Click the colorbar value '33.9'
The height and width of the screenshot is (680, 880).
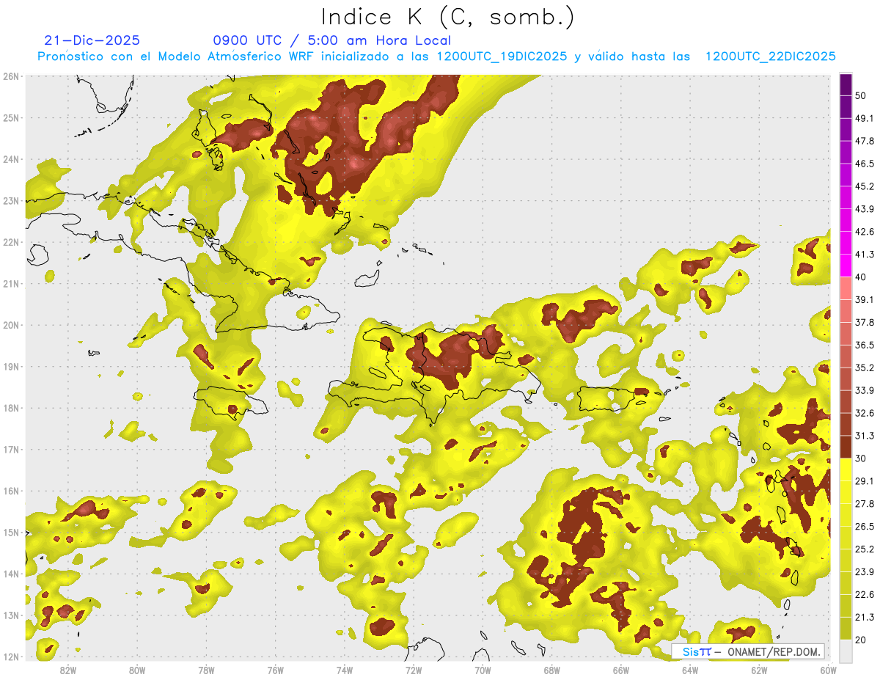point(864,390)
